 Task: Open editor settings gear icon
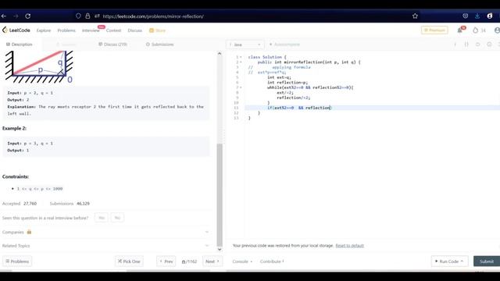click(x=489, y=44)
